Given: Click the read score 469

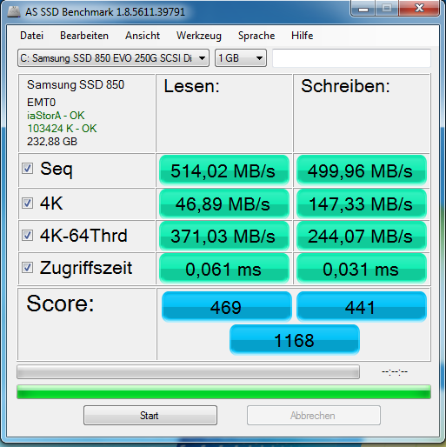Looking at the screenshot, I should pyautogui.click(x=226, y=307).
